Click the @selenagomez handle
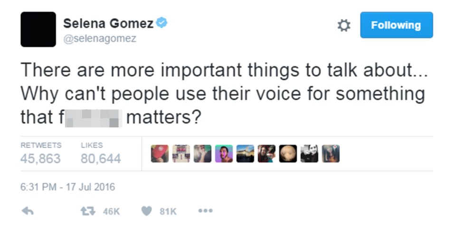This screenshot has width=456, height=236. click(100, 38)
